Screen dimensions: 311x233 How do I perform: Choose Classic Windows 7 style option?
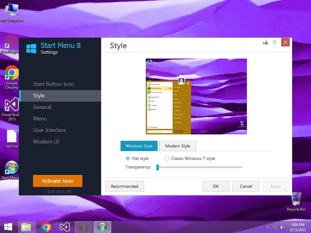(x=167, y=158)
